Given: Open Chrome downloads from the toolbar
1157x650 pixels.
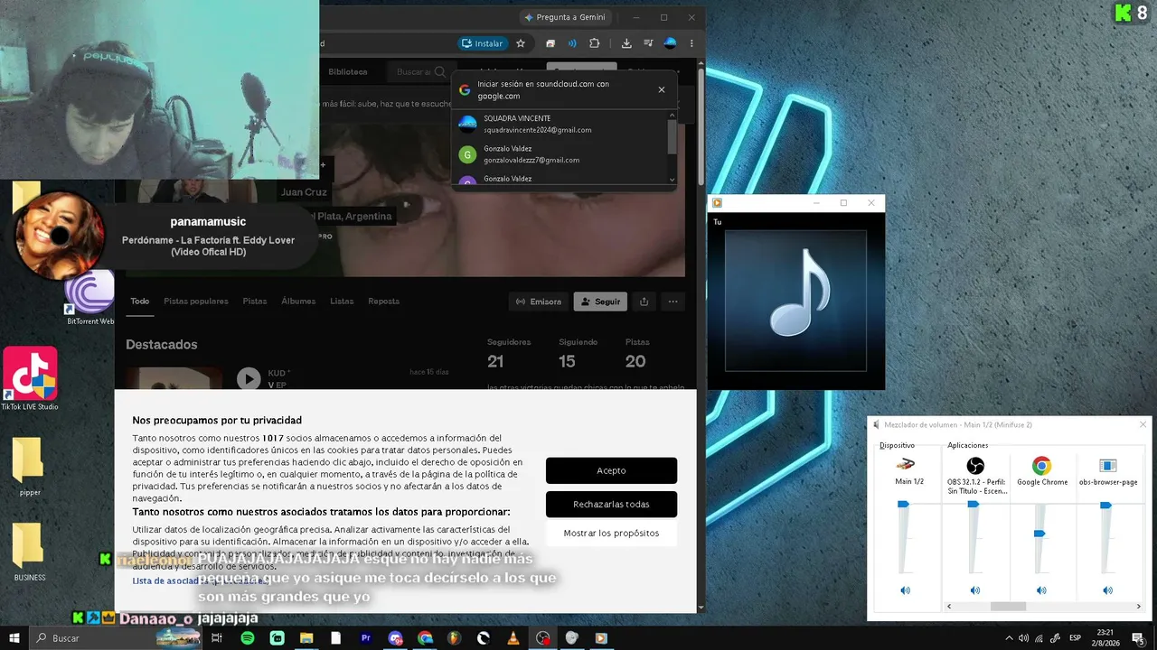Looking at the screenshot, I should coord(626,43).
